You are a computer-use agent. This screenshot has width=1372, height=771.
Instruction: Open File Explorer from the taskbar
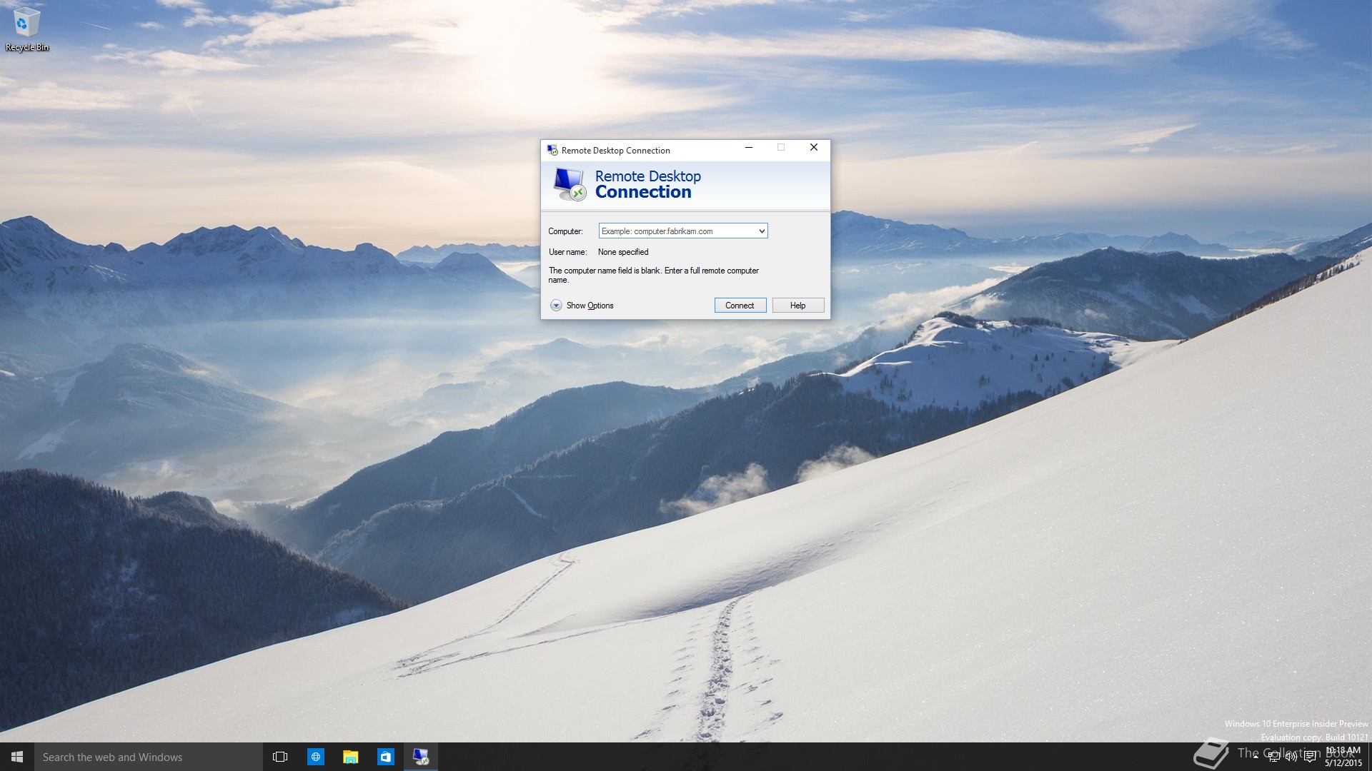[x=350, y=757]
